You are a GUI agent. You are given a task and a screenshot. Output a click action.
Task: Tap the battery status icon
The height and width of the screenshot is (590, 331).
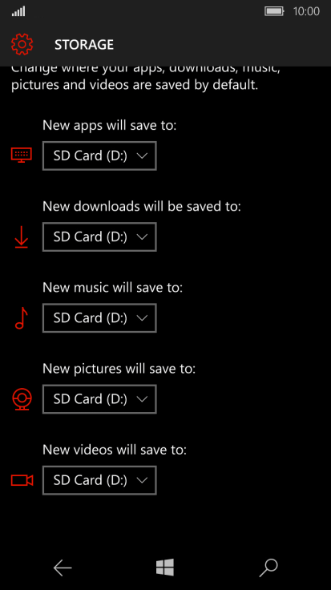pos(274,11)
